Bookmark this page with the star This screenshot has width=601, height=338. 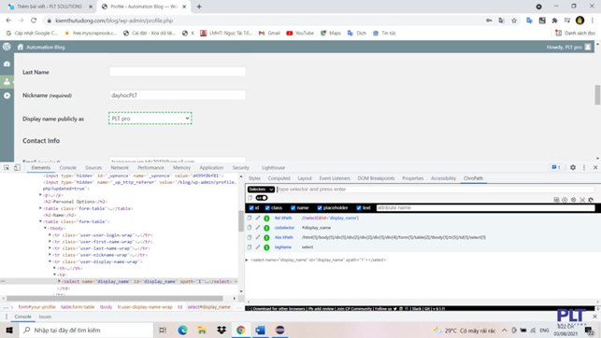coord(514,21)
